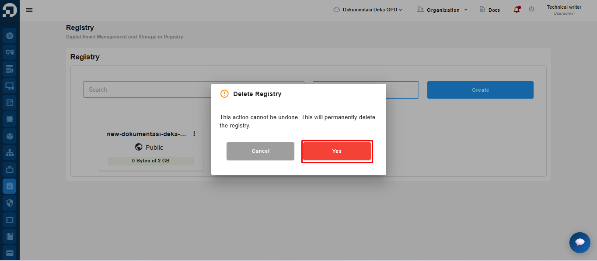The image size is (597, 261).
Task: Open the Docs link in header
Action: coord(490,10)
